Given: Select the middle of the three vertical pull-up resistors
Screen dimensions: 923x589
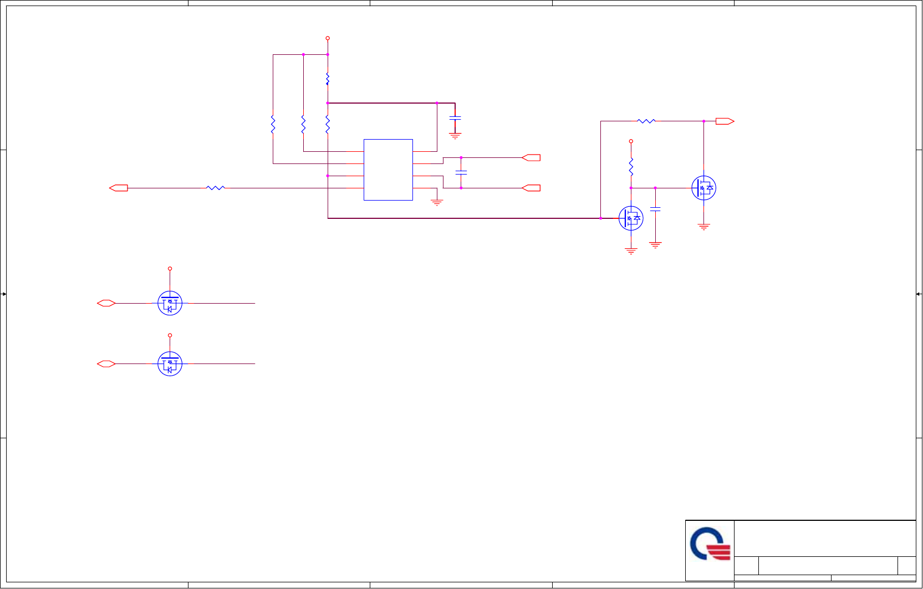Looking at the screenshot, I should (303, 124).
